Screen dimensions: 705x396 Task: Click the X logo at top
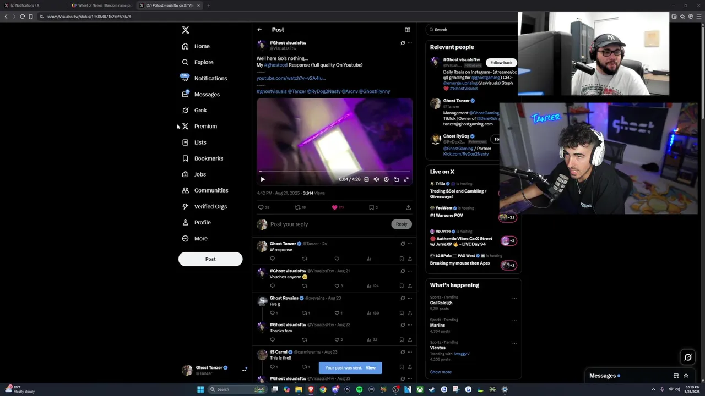(x=186, y=30)
